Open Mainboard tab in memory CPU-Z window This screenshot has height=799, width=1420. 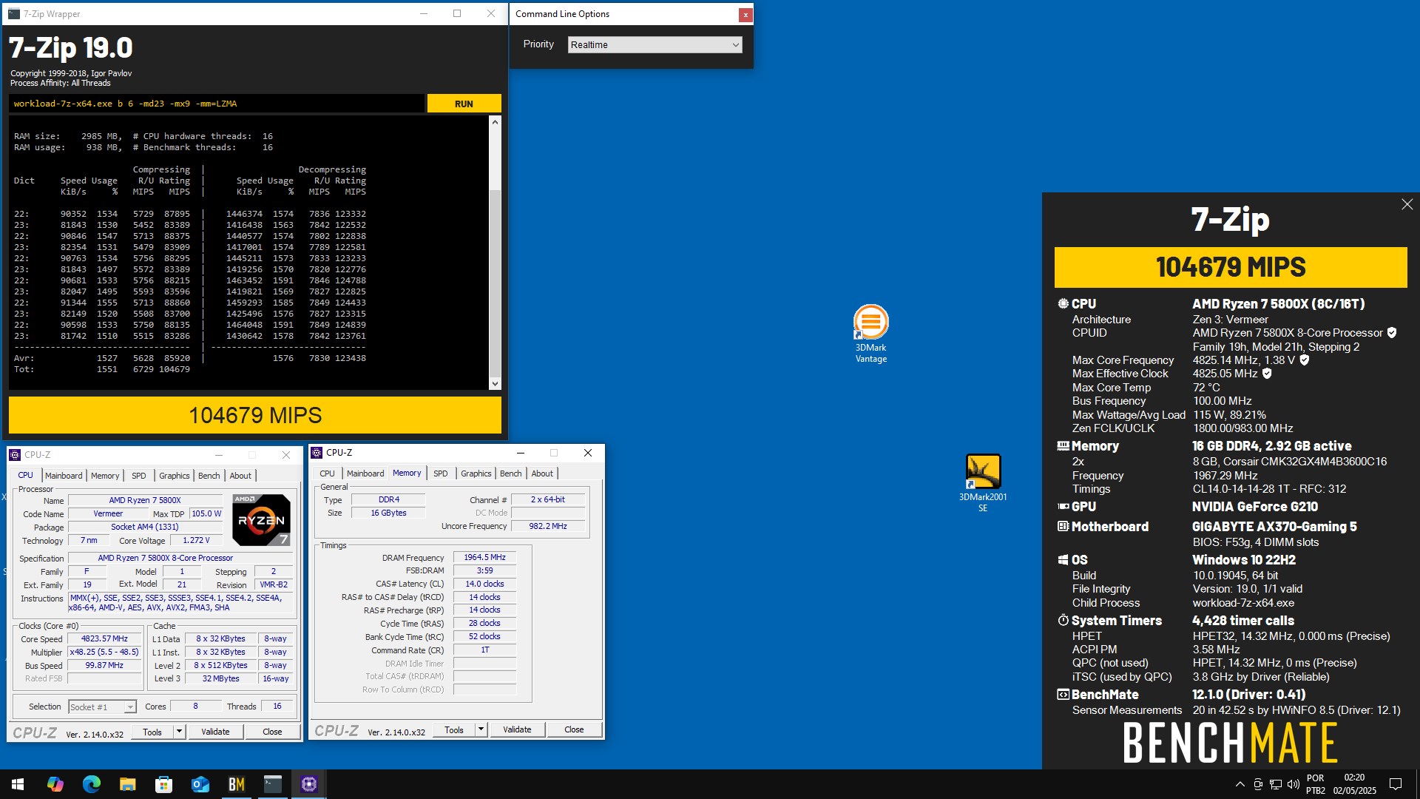click(365, 473)
